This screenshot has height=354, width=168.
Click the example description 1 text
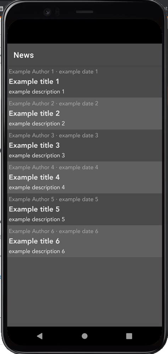tap(37, 92)
